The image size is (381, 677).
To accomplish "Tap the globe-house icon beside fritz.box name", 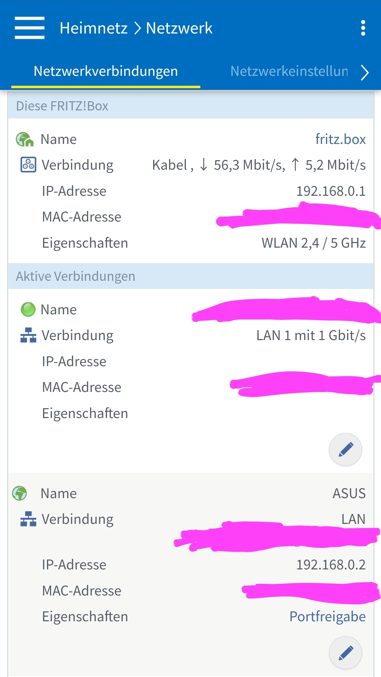I will pyautogui.click(x=25, y=139).
